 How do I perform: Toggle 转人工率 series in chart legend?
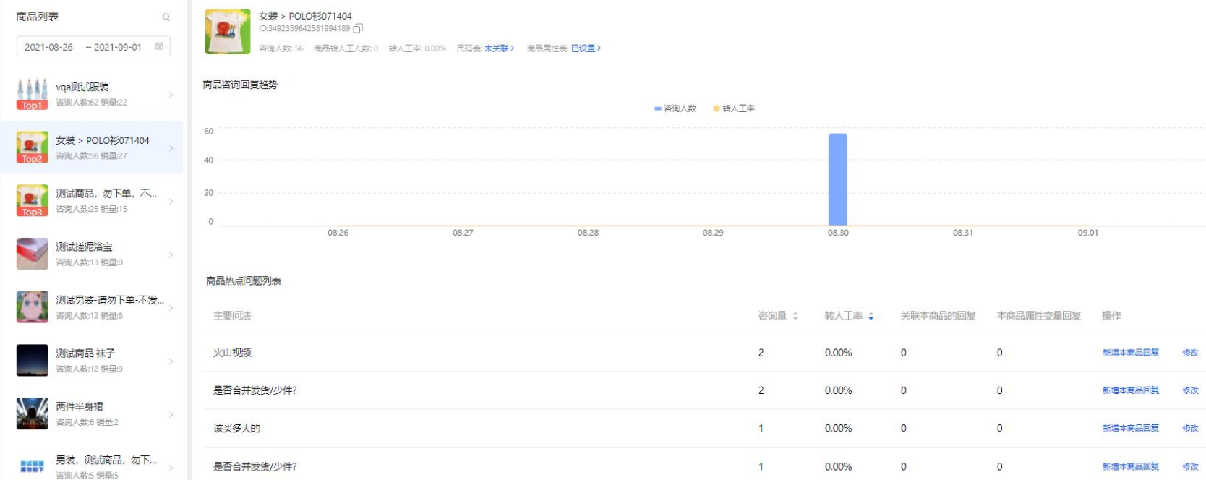(x=734, y=108)
